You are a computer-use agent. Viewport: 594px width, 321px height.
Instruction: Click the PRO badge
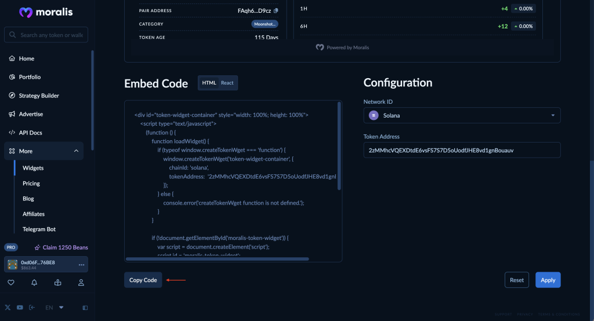[11, 247]
